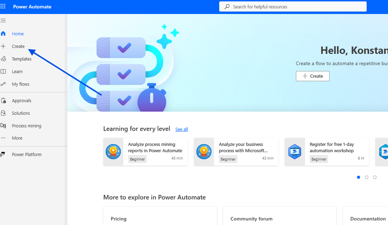The image size is (388, 225).
Task: Open Power Platform in the sidebar
Action: 27,154
